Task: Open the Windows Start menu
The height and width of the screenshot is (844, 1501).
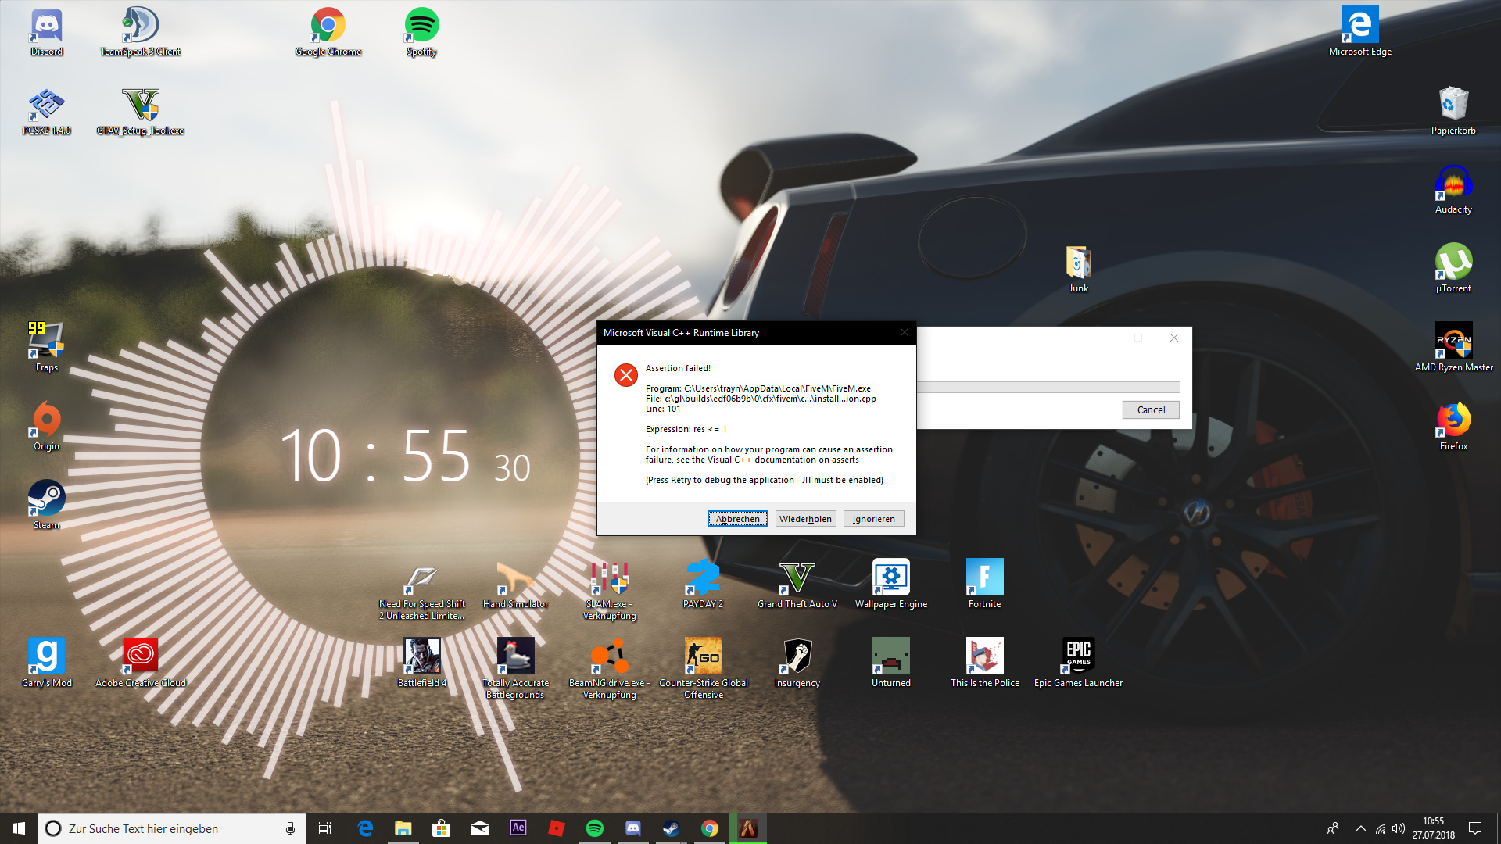Action: pos(19,828)
